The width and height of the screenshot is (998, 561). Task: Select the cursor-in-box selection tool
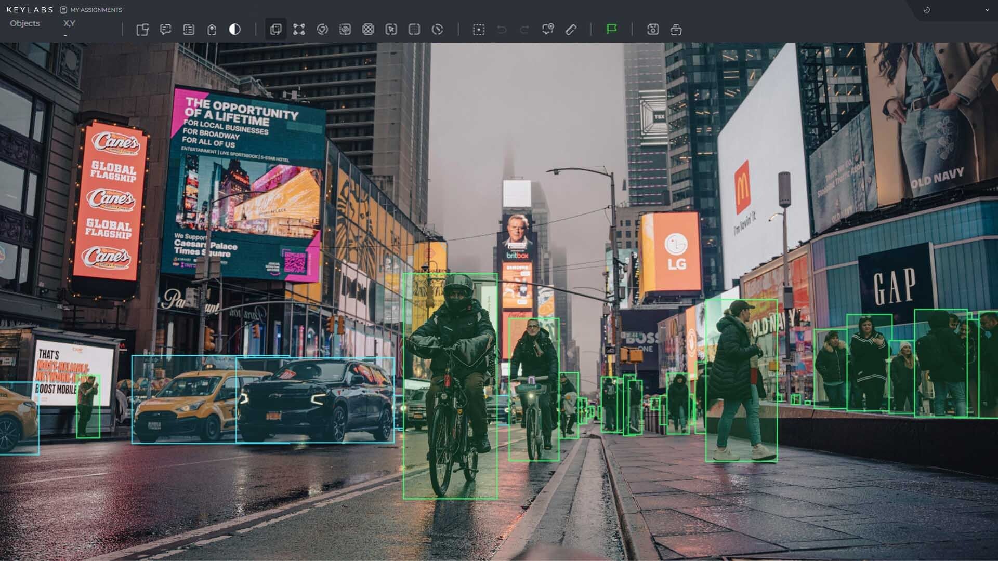[391, 30]
